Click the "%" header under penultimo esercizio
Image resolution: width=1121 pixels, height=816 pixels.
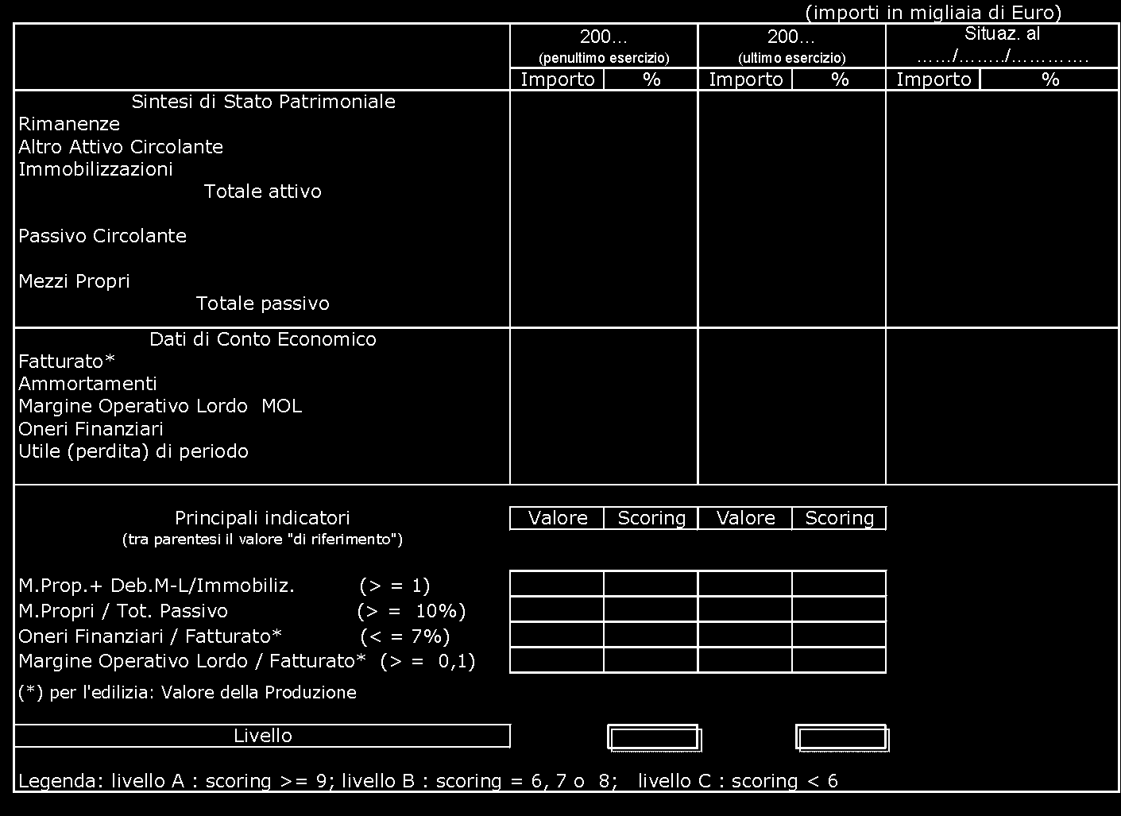tap(651, 79)
